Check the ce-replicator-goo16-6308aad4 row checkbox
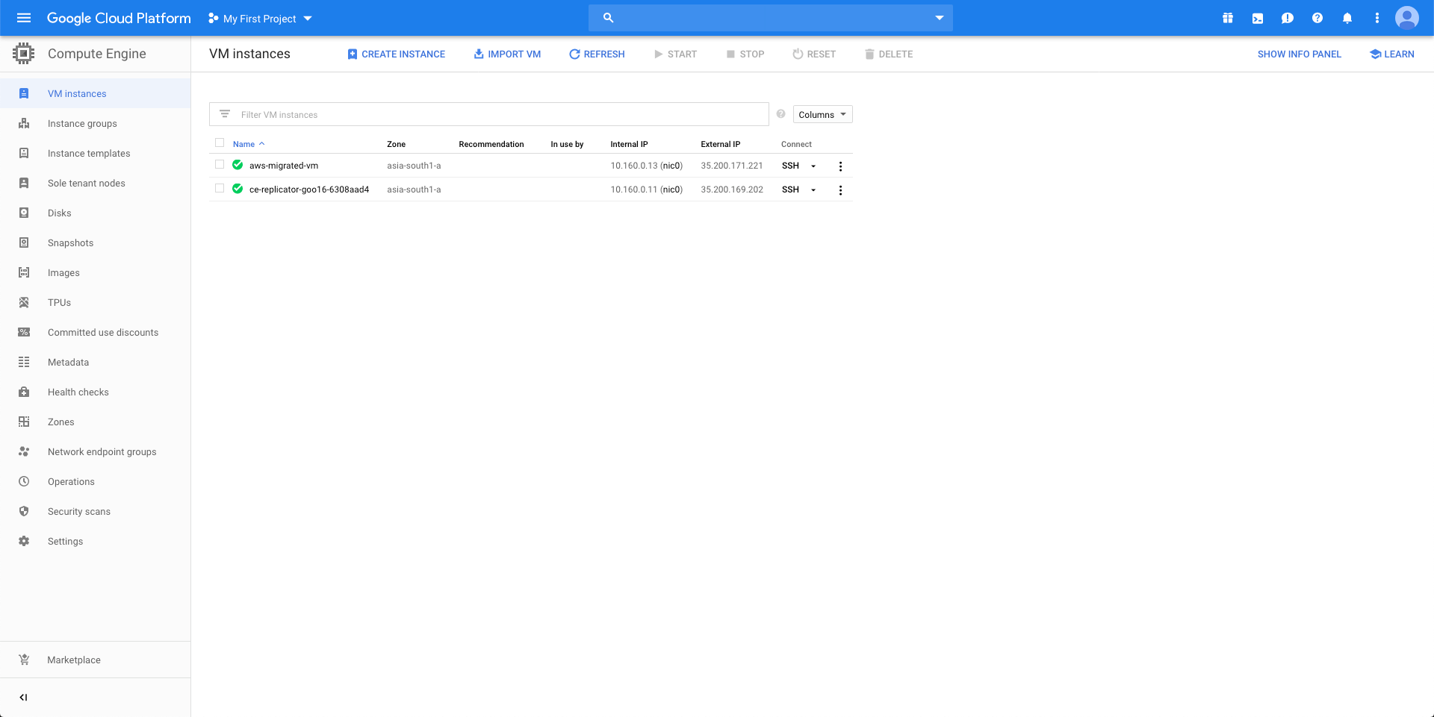 (220, 188)
